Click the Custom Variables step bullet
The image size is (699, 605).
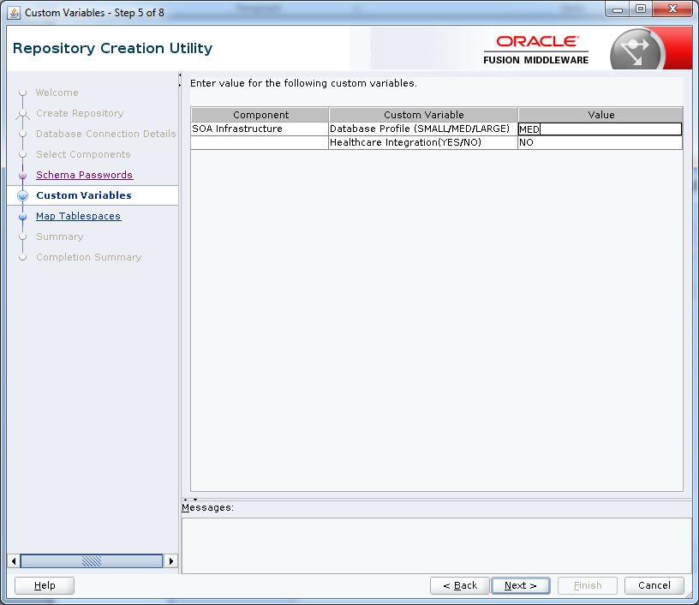coord(23,195)
